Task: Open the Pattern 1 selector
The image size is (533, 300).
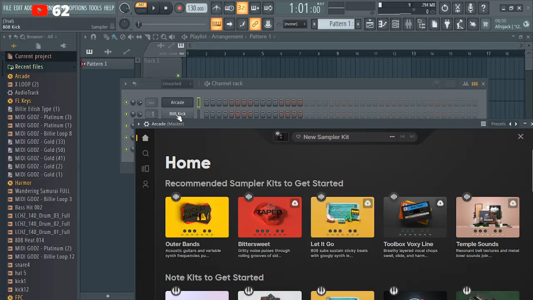Action: point(336,24)
